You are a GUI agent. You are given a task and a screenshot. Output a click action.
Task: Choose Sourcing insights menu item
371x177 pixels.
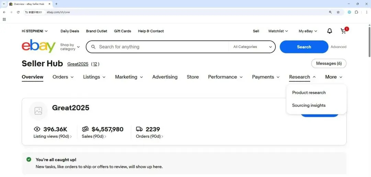point(309,106)
